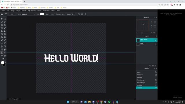Screen dimensions: 185x104
Task: Open the Edit menu
Action: pos(8,11)
